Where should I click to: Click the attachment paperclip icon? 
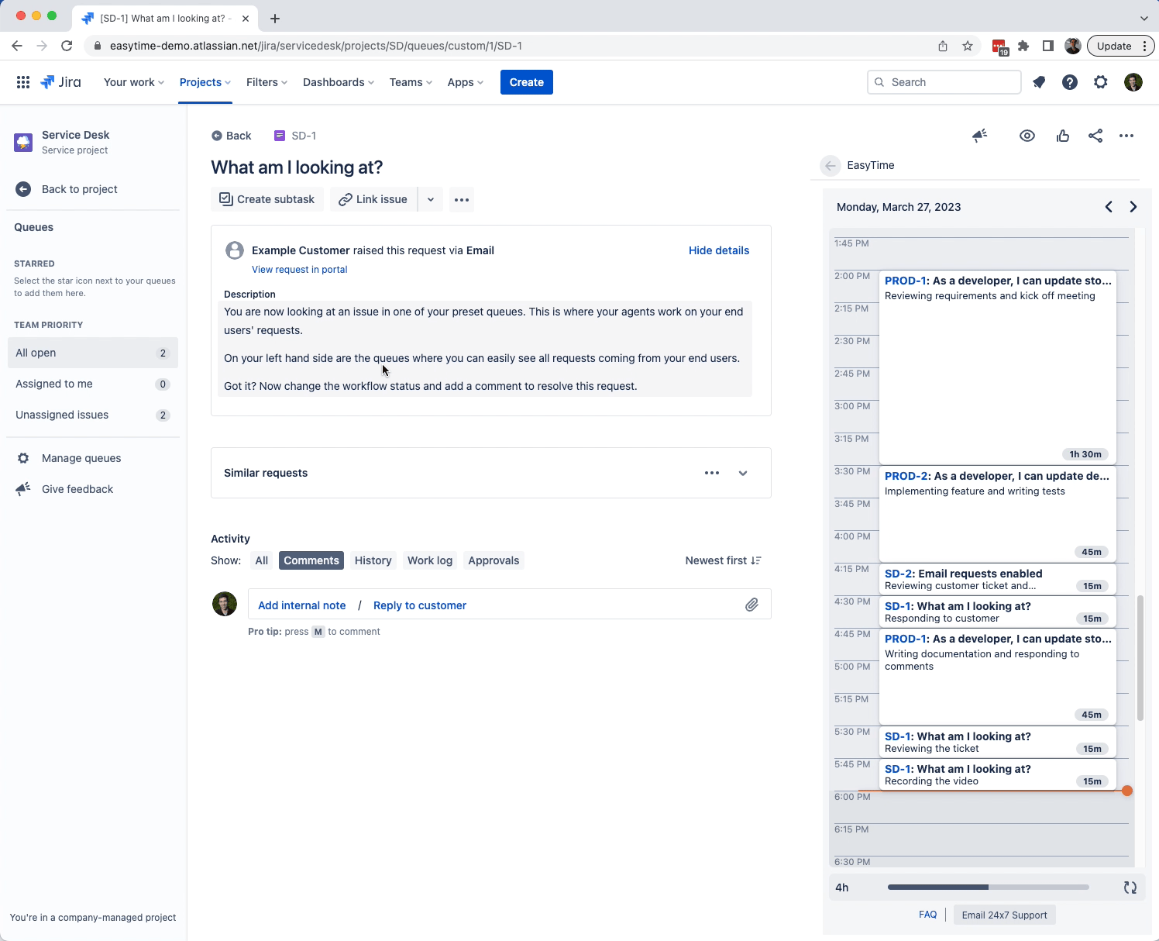point(751,605)
